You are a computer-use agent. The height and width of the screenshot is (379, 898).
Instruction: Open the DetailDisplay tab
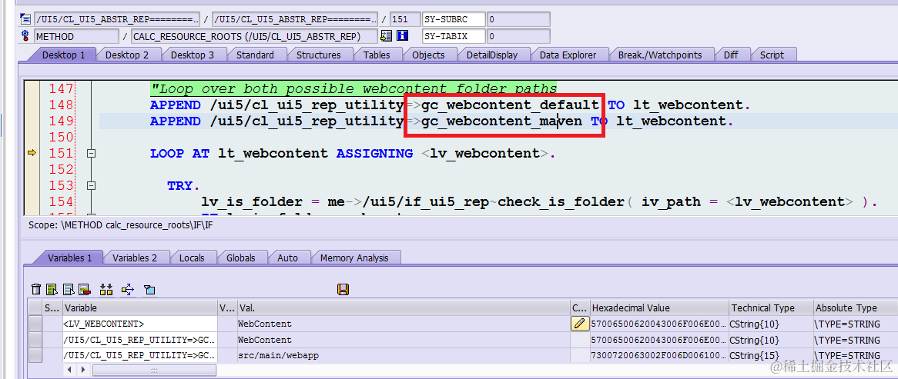[492, 55]
